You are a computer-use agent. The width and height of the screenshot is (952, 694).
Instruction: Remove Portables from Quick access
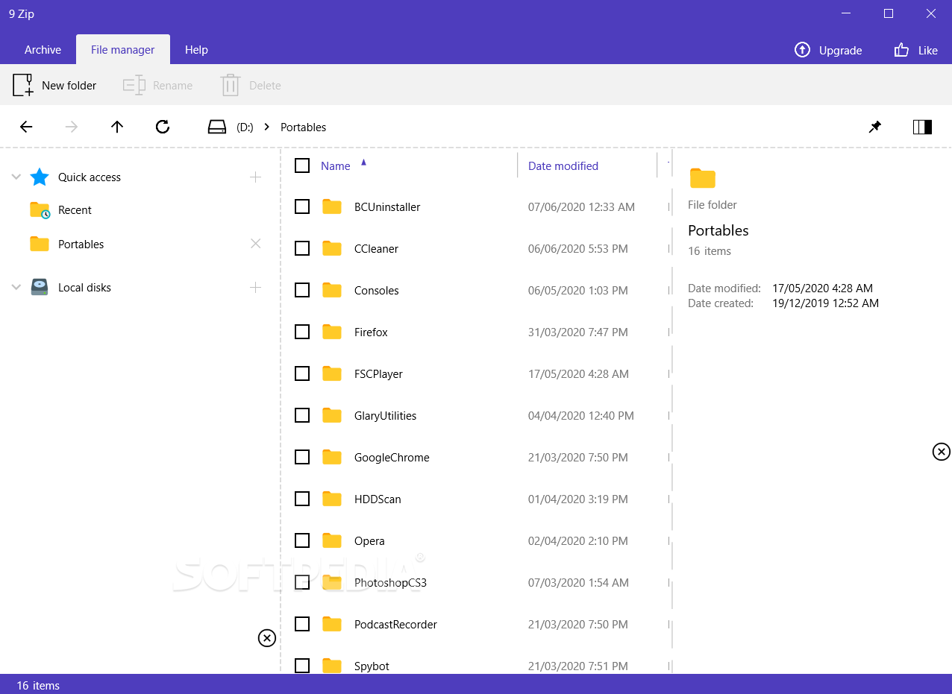click(x=256, y=244)
